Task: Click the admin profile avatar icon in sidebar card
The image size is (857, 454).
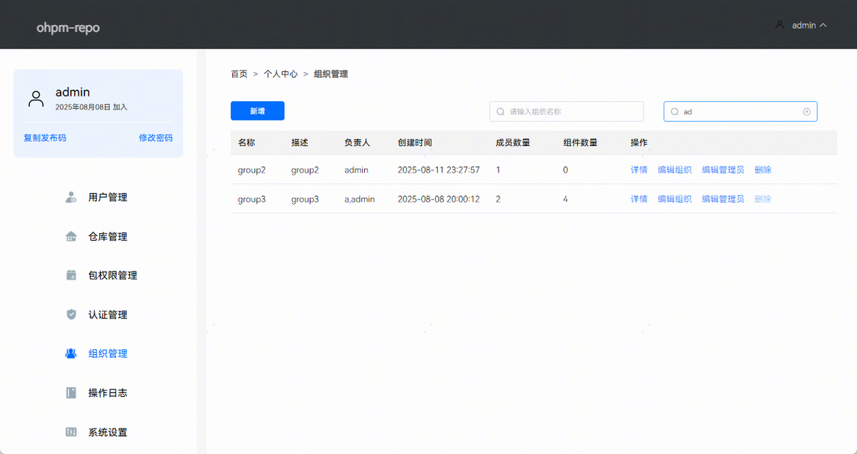Action: (36, 98)
